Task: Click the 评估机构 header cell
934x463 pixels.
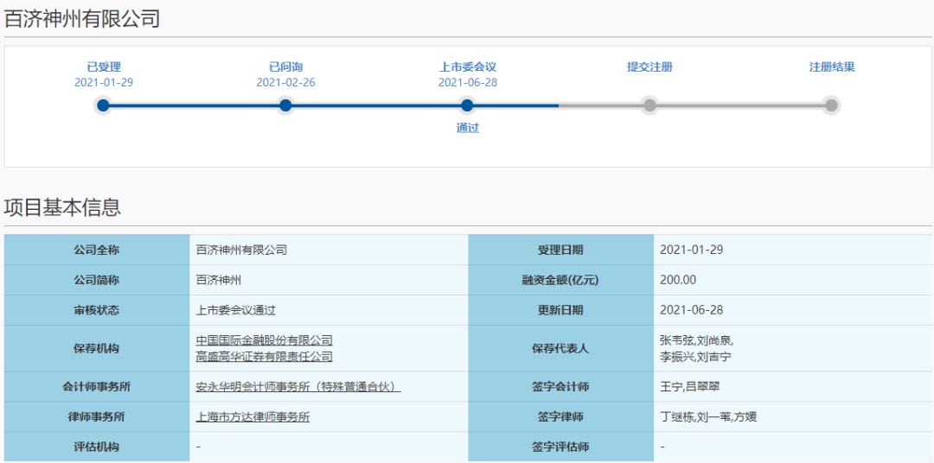Action: pos(97,447)
